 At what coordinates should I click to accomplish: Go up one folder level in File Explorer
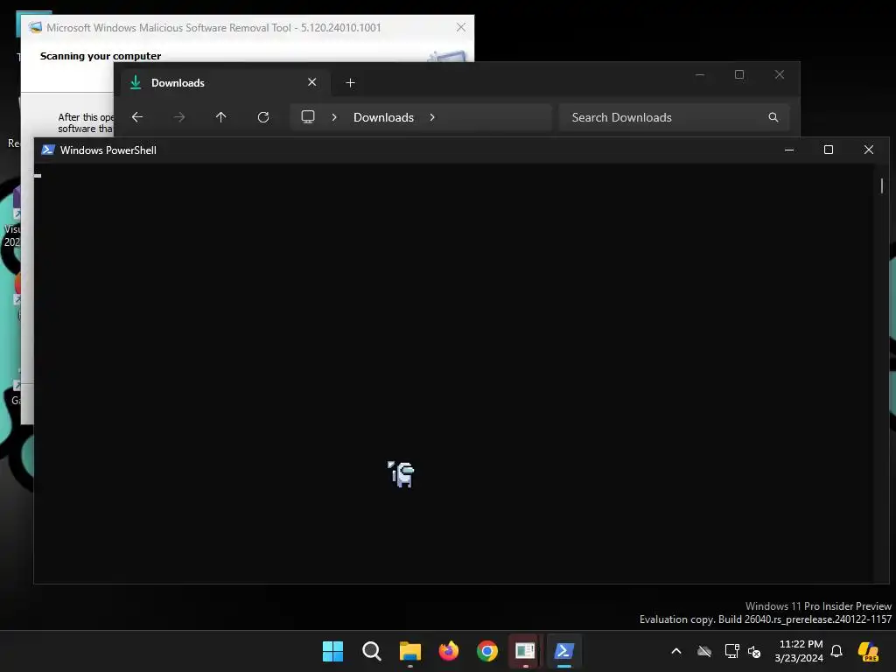pyautogui.click(x=221, y=117)
